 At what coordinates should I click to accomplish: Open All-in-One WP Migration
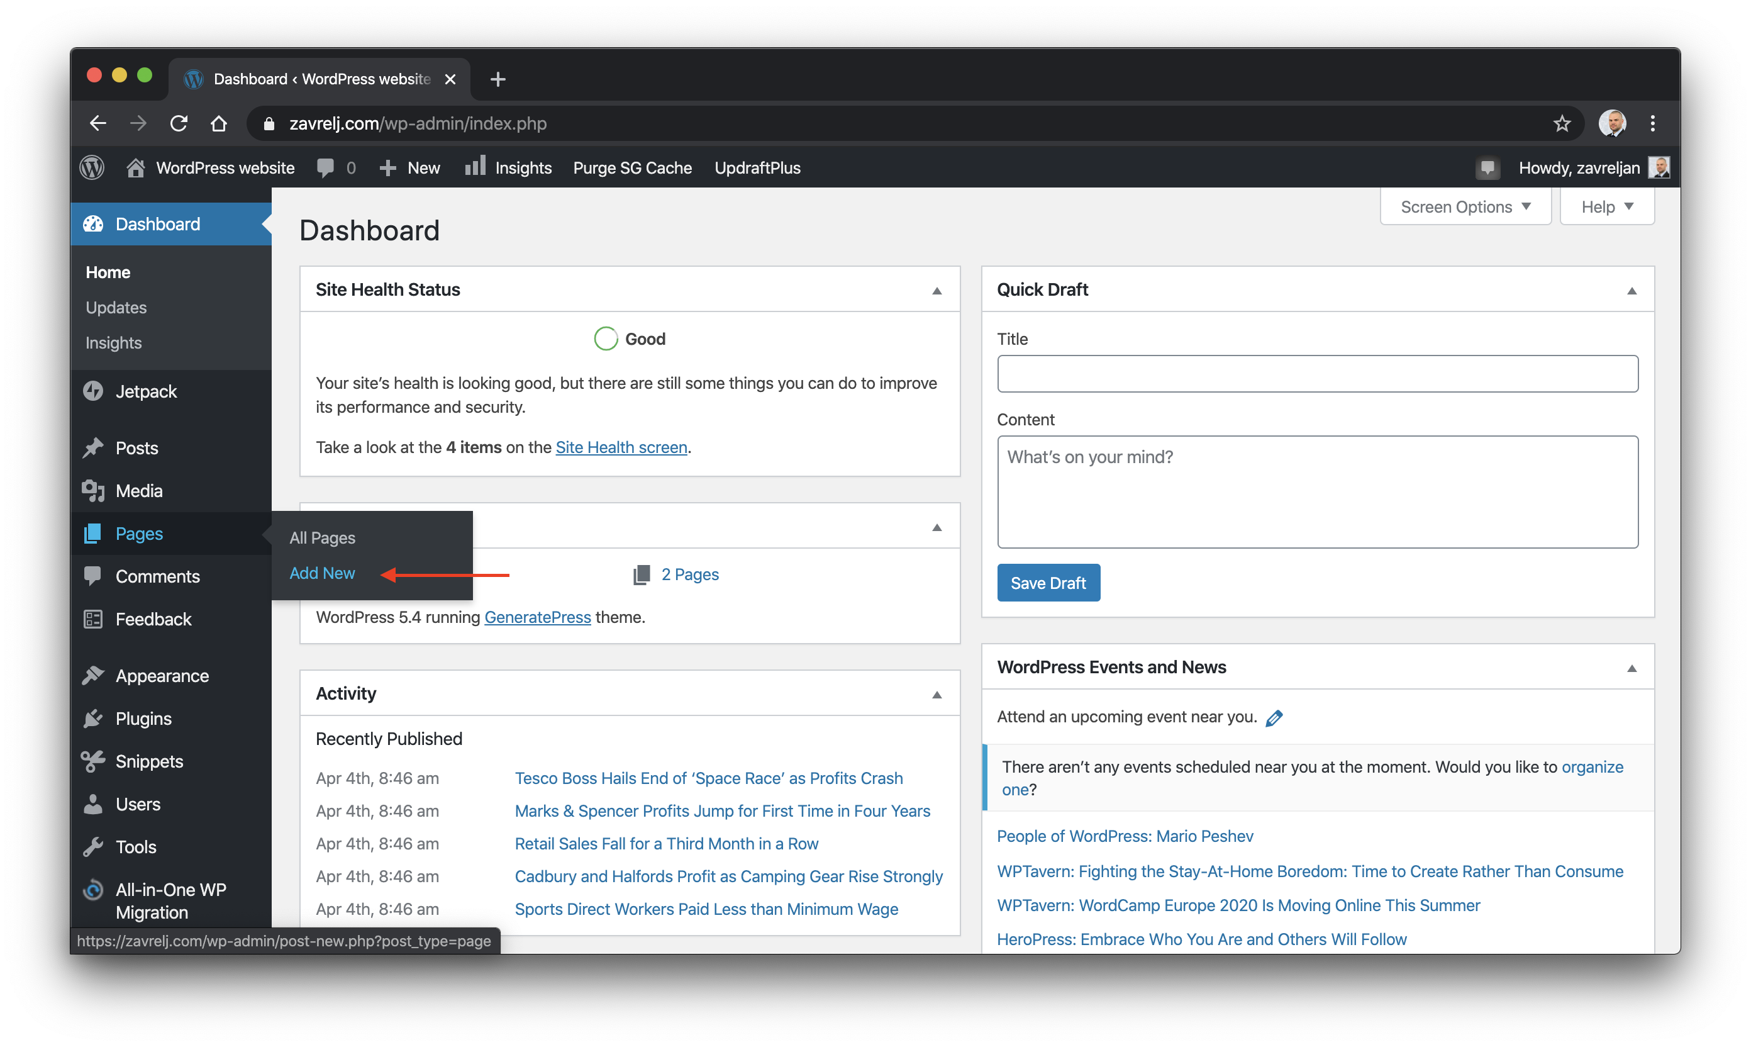tap(170, 900)
